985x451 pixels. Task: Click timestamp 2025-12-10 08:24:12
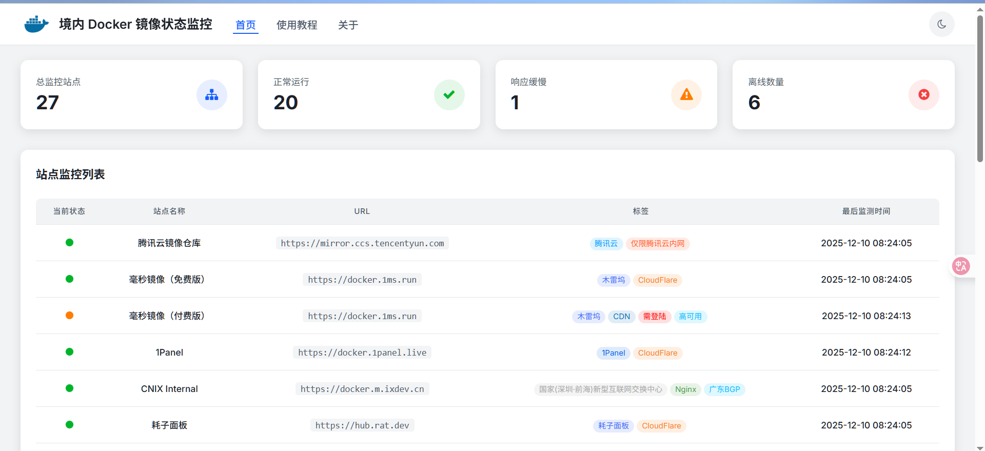866,352
